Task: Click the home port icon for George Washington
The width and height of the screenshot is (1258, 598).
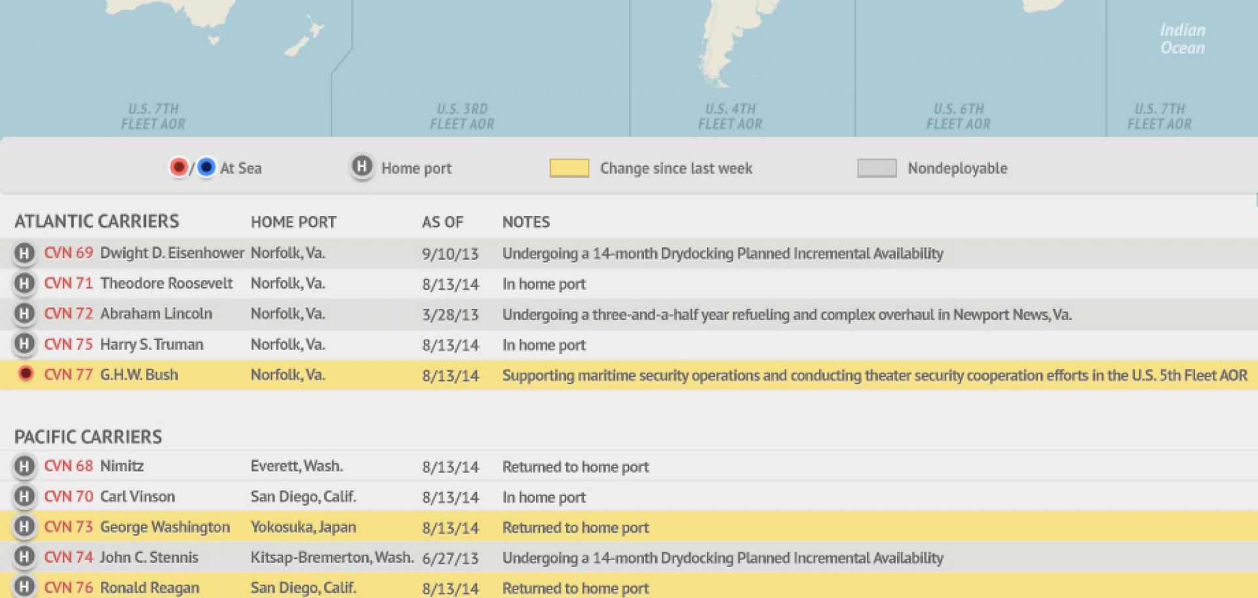Action: [x=24, y=527]
